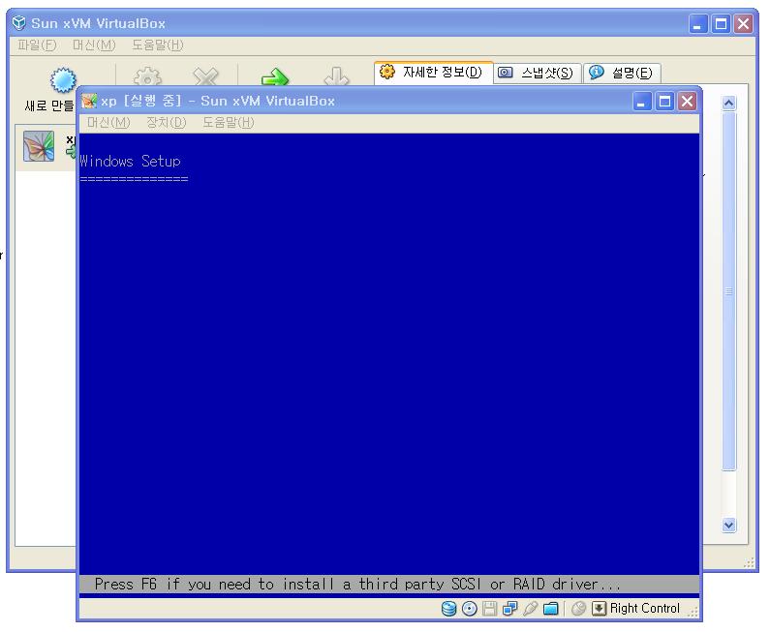Open 파일(F) menu in main VirtualBox window

37,45
